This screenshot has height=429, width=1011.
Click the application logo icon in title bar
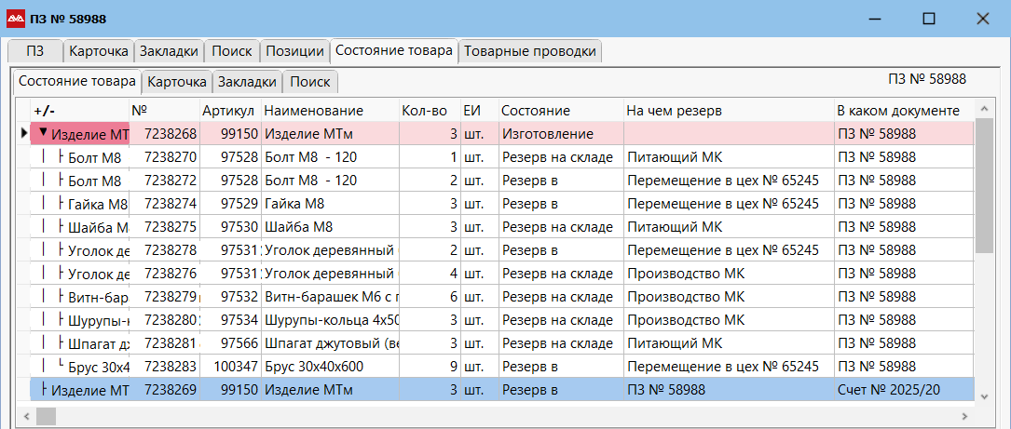(16, 18)
